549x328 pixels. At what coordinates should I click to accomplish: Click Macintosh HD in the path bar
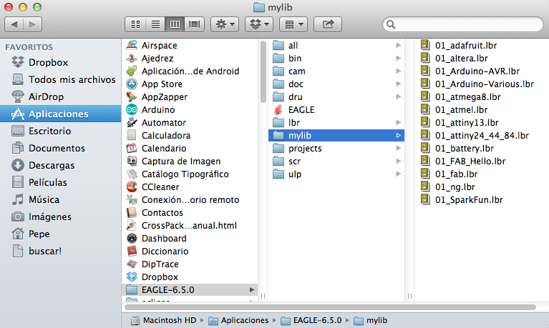pos(163,320)
